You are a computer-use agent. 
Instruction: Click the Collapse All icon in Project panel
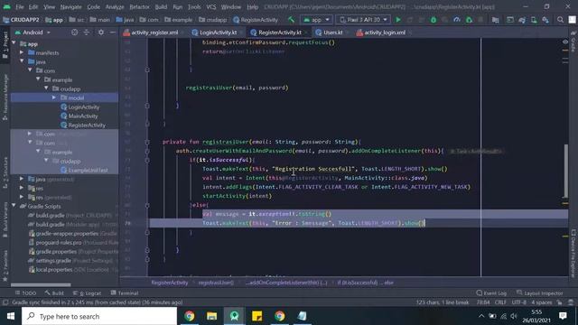point(87,32)
